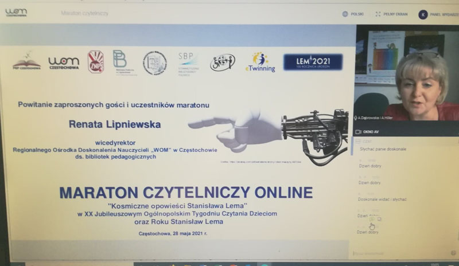Image resolution: width=459 pixels, height=266 pixels.
Task: Click the globe language icon
Action: (345, 14)
